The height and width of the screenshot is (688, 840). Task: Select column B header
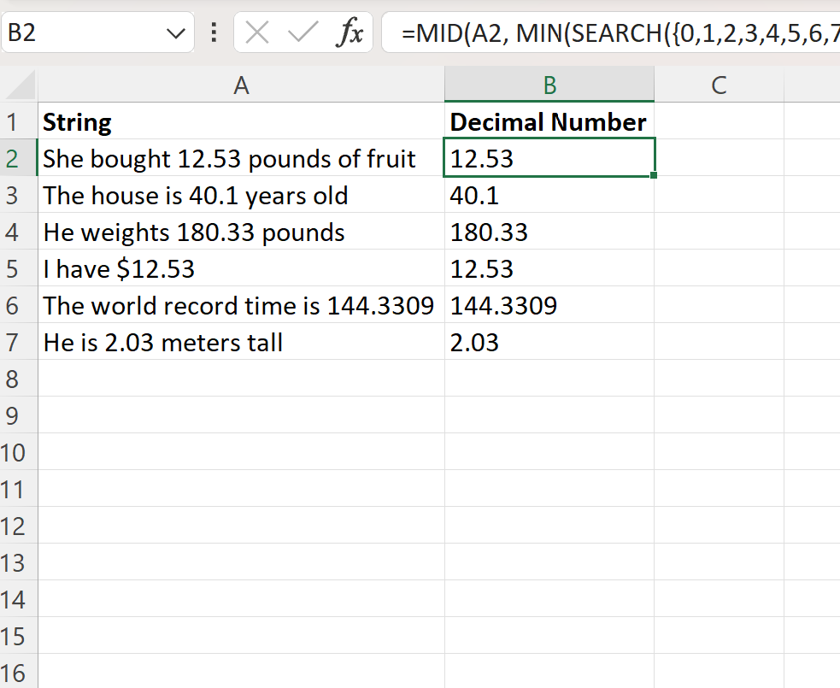549,85
